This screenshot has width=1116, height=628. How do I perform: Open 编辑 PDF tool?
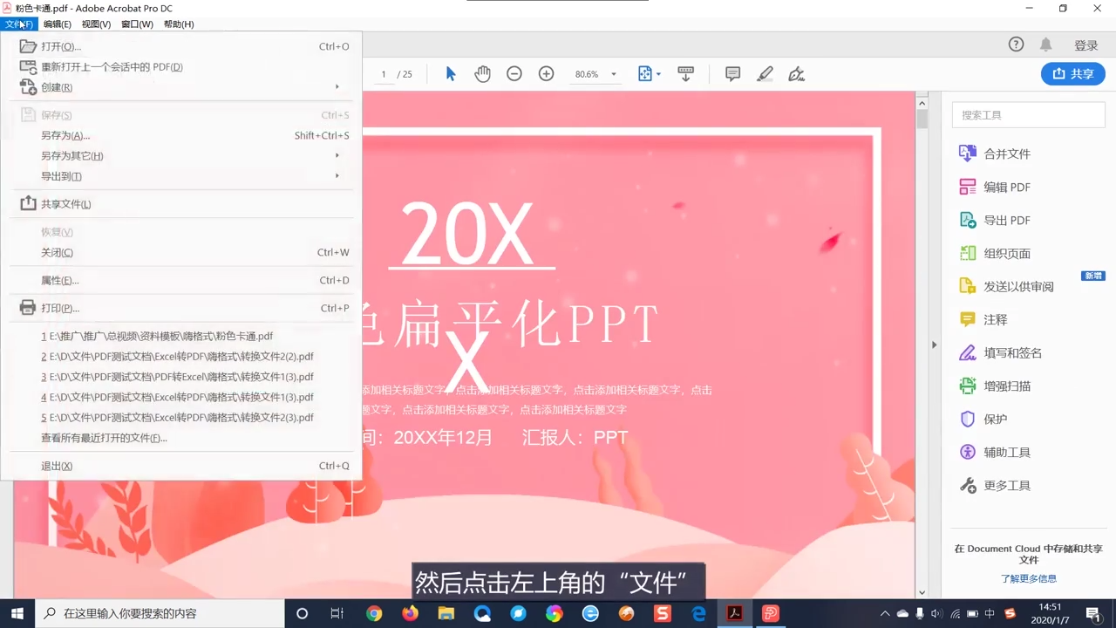pos(995,187)
